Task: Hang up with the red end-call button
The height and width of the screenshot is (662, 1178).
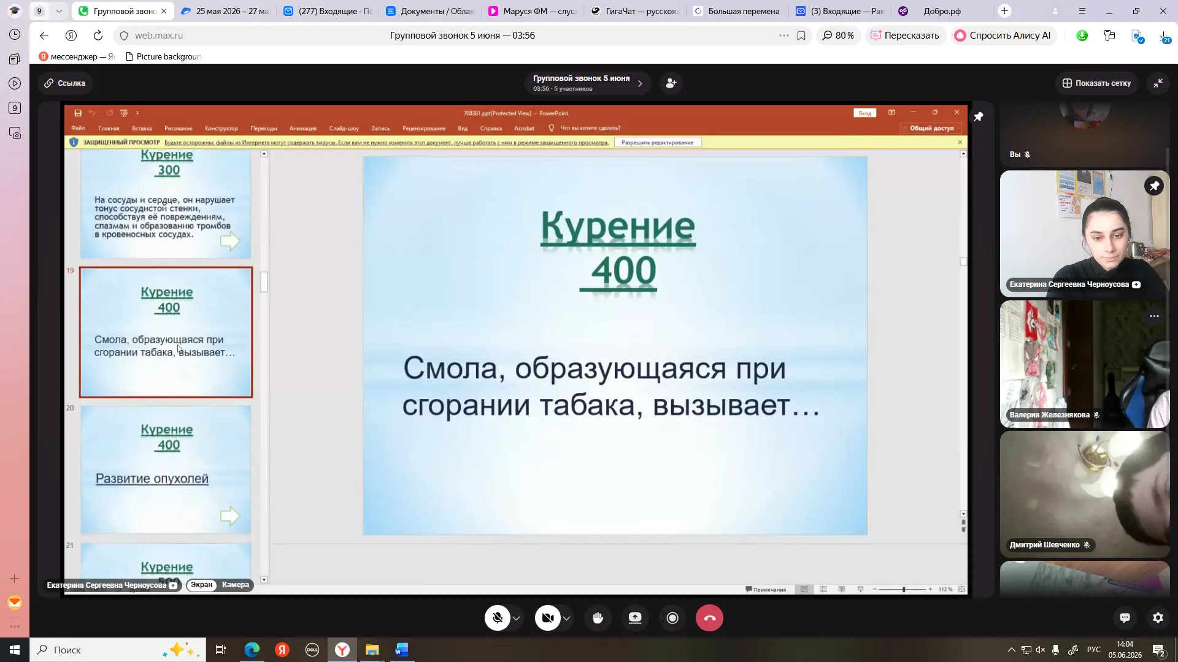Action: (709, 618)
